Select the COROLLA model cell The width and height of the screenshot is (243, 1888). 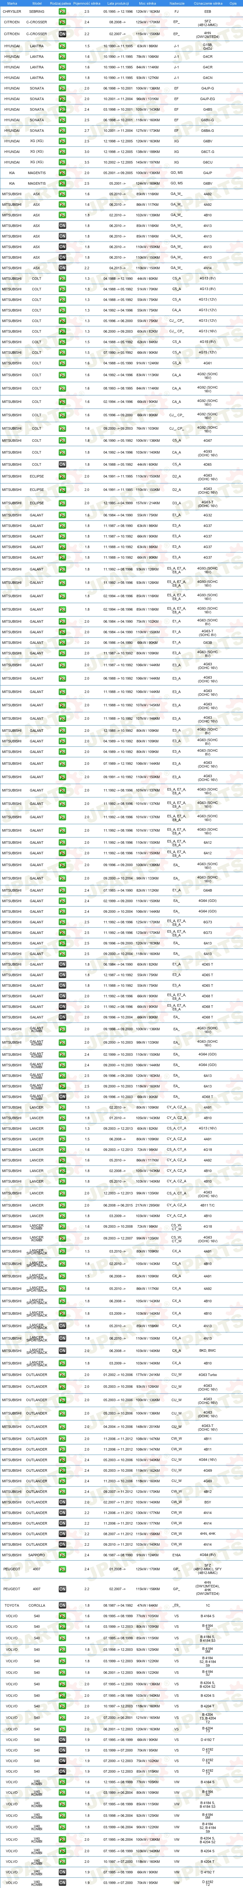click(x=37, y=1605)
